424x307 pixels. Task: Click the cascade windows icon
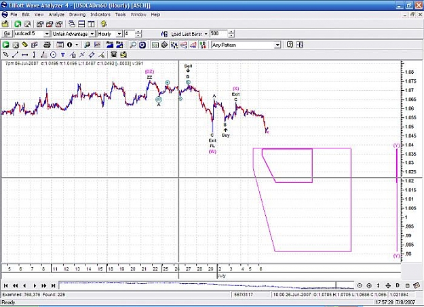tap(72, 24)
